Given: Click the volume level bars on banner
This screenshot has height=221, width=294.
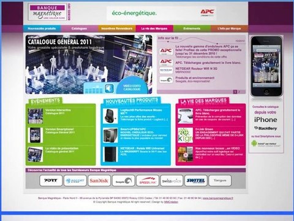Looking at the screenshot, I should click(94, 90).
